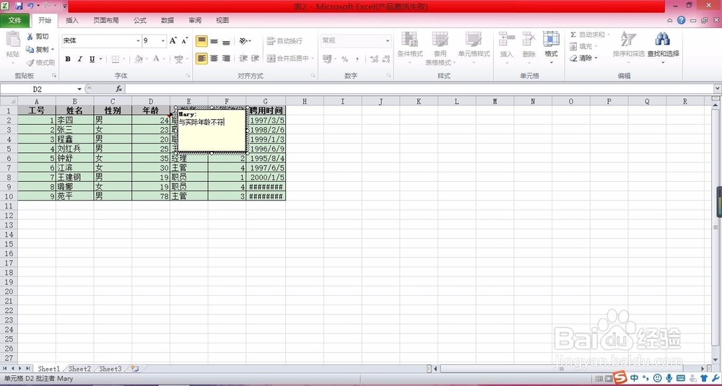Toggle Underline formatting
Image resolution: width=722 pixels, height=386 pixels.
coord(92,59)
